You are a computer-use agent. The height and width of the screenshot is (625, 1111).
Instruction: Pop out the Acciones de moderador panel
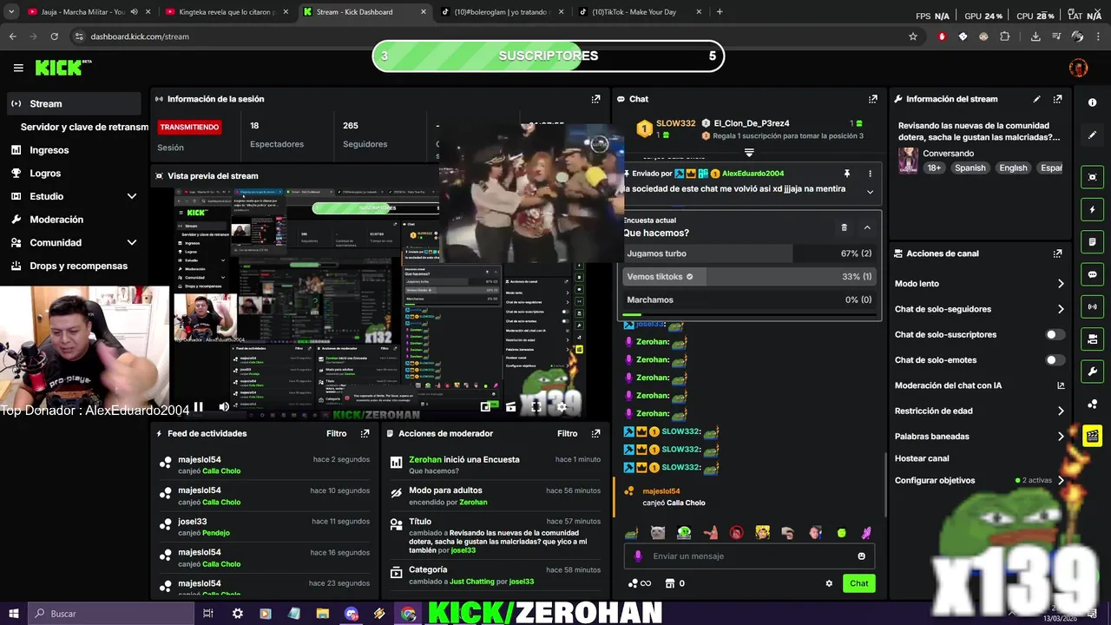click(595, 433)
